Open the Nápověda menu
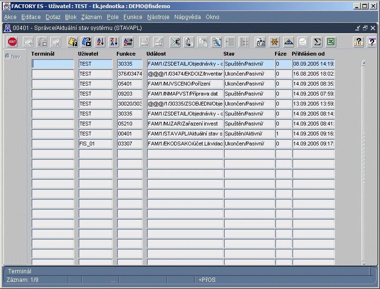The image size is (380, 289). coord(188,17)
